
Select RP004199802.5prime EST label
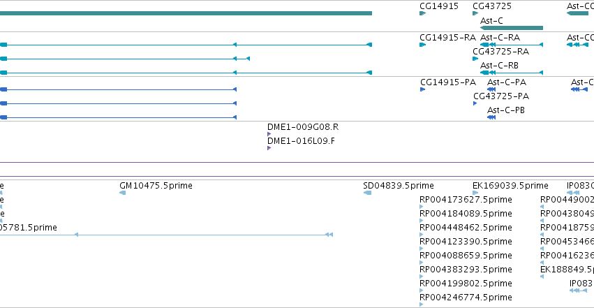(466, 284)
